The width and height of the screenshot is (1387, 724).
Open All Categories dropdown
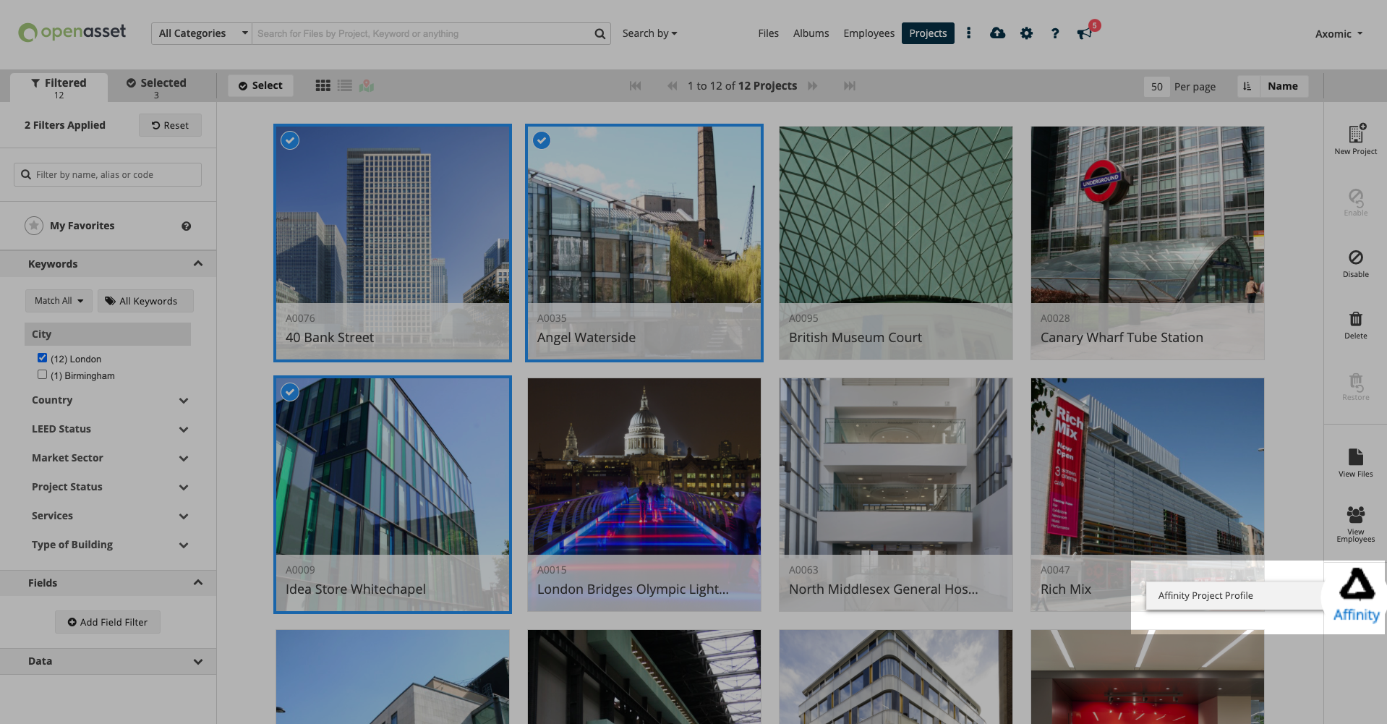(202, 33)
